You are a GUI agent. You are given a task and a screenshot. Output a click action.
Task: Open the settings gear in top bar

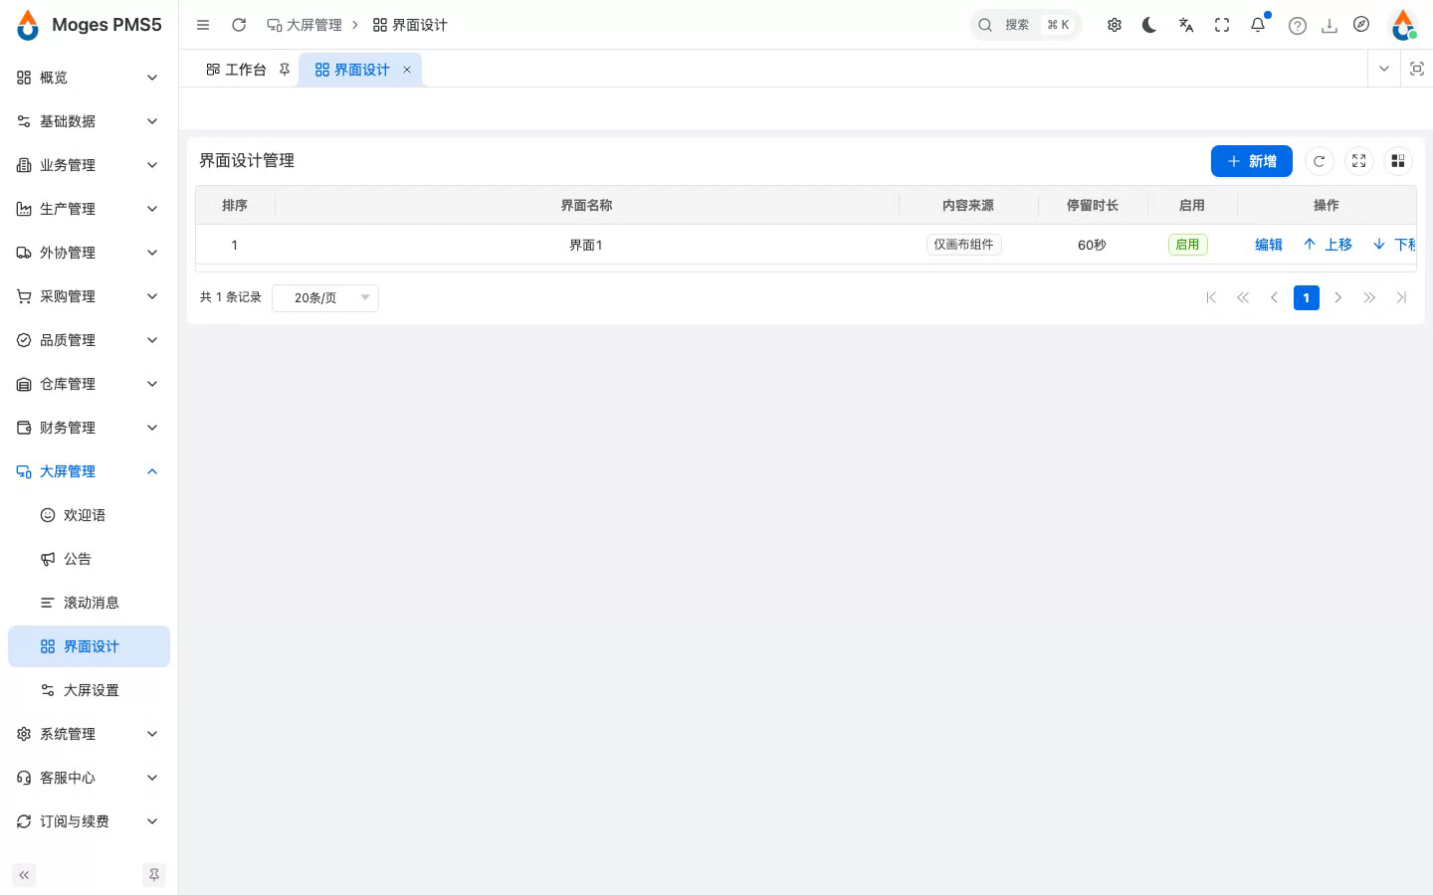point(1115,25)
